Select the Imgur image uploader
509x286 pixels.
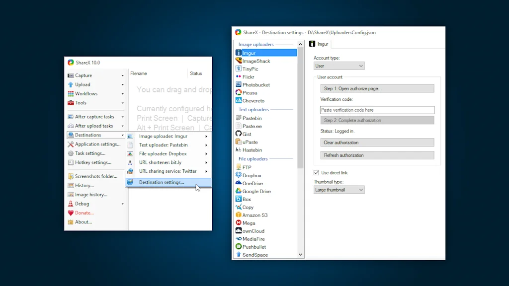pyautogui.click(x=250, y=53)
